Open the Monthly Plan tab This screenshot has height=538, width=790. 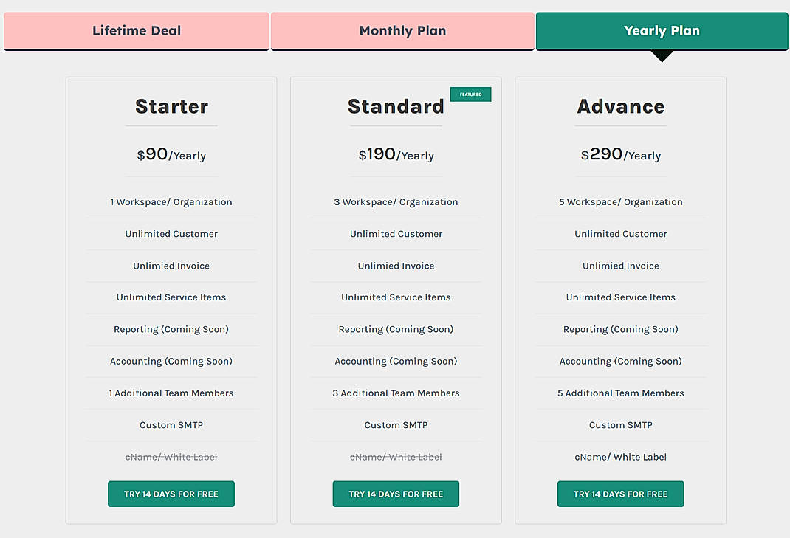pos(402,31)
